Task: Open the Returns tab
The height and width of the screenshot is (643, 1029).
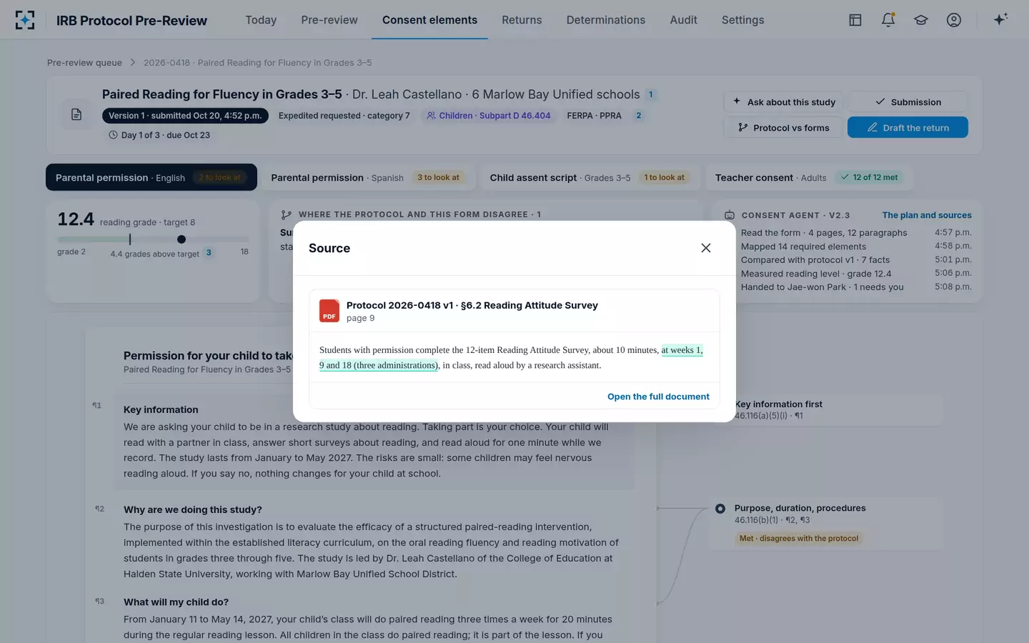Action: coord(522,20)
